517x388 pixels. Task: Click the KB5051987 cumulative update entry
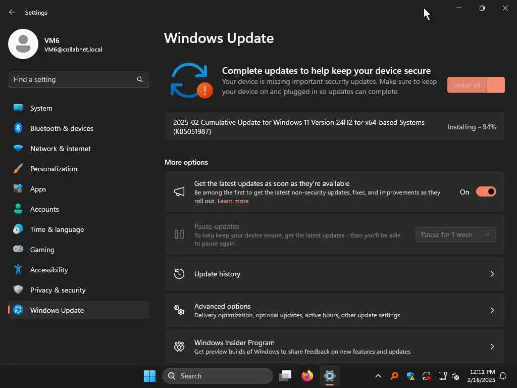(x=335, y=127)
